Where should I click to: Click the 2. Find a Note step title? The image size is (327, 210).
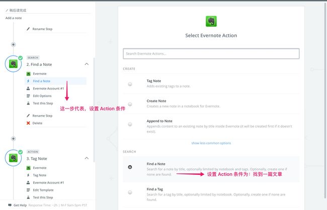[39, 64]
